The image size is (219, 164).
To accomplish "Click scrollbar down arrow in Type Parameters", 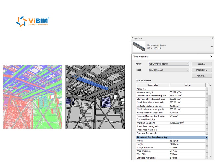I will point(210,157).
